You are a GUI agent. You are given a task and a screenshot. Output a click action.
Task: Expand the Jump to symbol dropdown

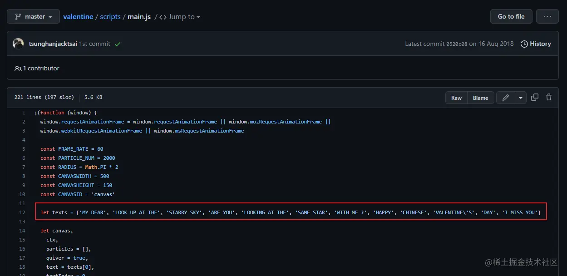(180, 17)
